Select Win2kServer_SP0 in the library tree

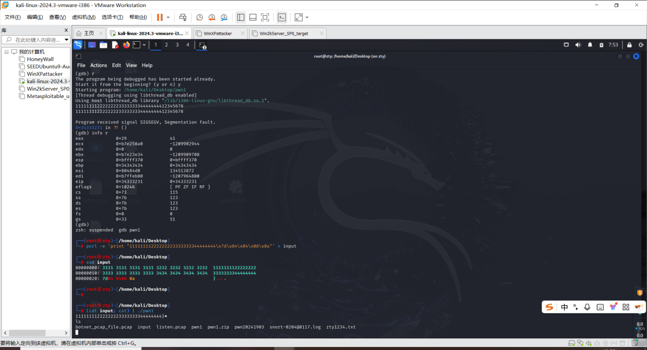(44, 89)
